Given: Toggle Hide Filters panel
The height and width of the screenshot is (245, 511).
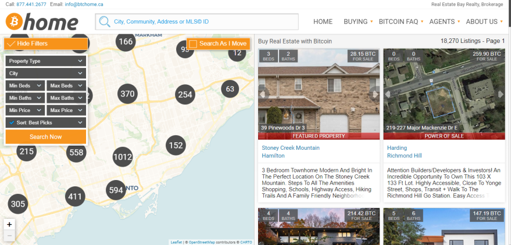Looking at the screenshot, I should (46, 44).
